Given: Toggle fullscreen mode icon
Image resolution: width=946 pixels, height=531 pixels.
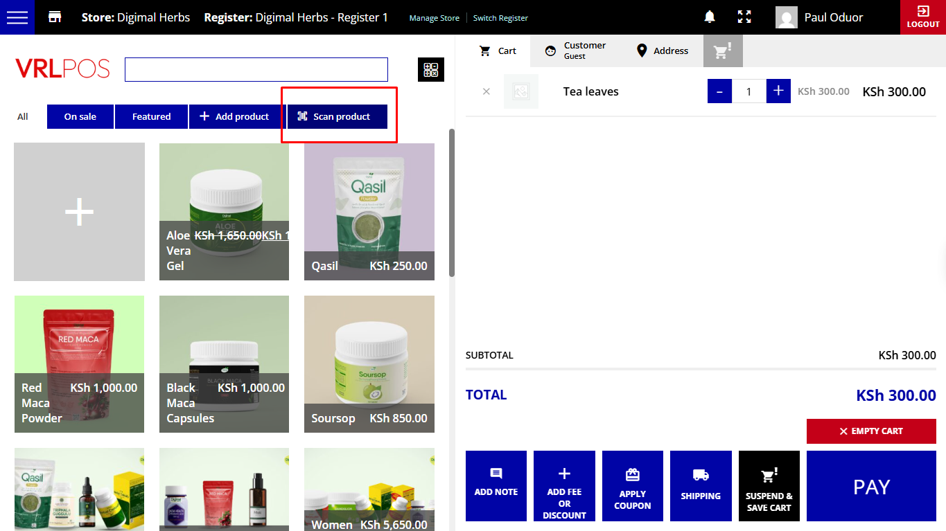Looking at the screenshot, I should pyautogui.click(x=744, y=17).
